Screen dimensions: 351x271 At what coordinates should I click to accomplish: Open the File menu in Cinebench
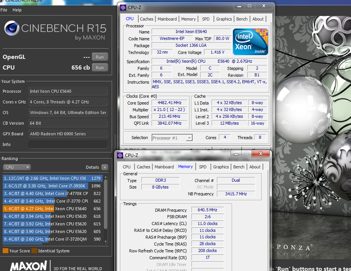click(4, 10)
